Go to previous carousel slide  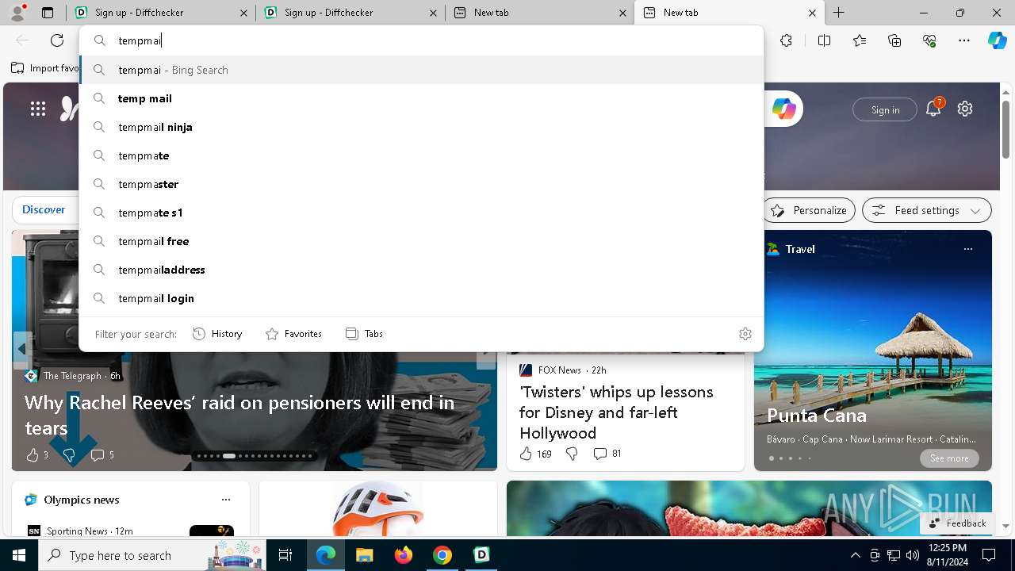[22, 349]
